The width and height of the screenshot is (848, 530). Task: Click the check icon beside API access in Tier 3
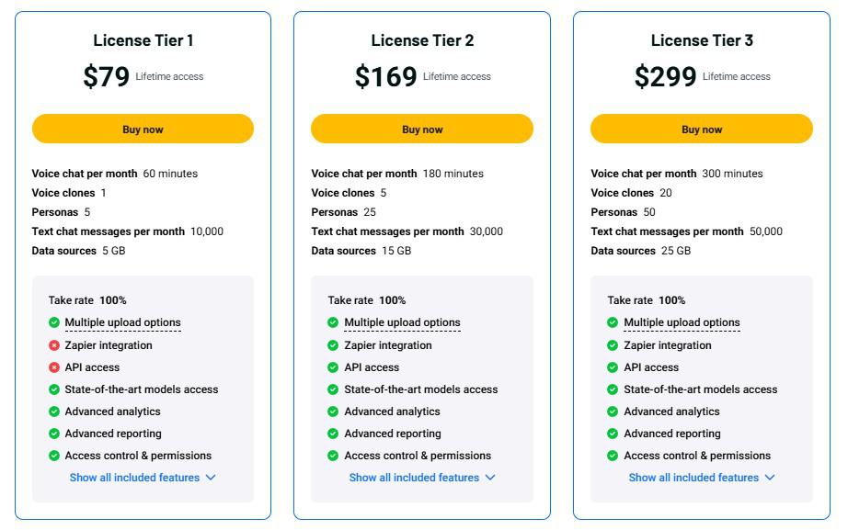point(614,367)
